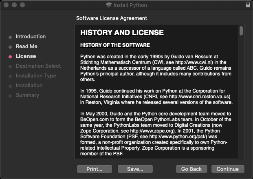This screenshot has height=179, width=253.
Task: Save the license with Save... button
Action: [x=135, y=169]
